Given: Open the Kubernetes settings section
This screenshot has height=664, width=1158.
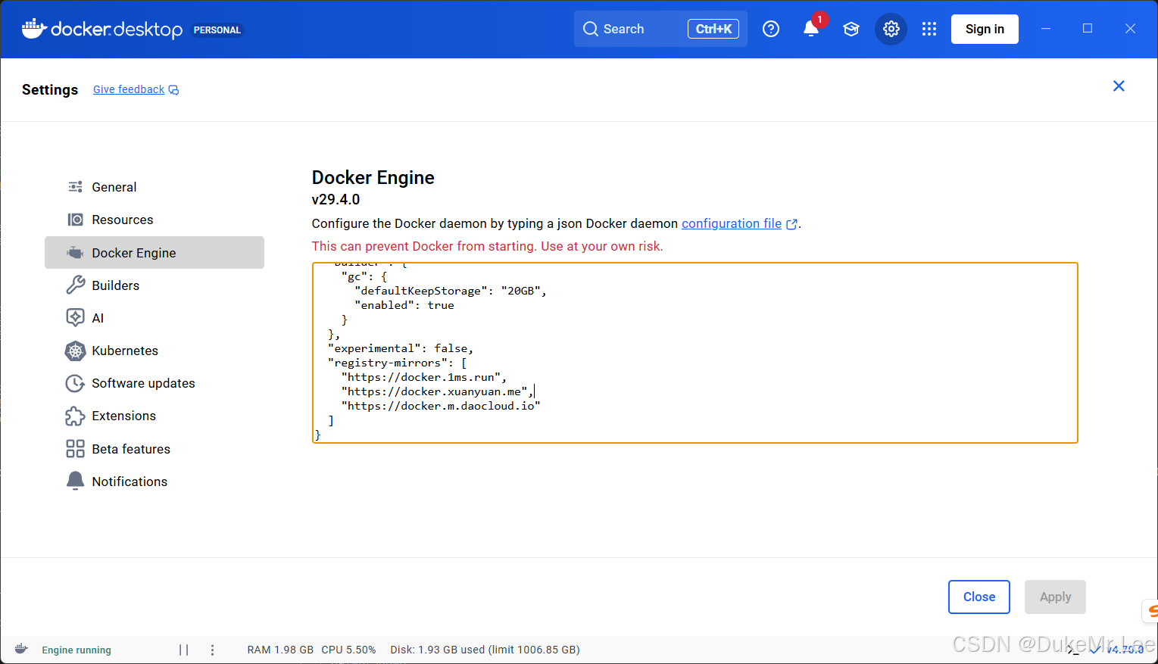Looking at the screenshot, I should 155,351.
